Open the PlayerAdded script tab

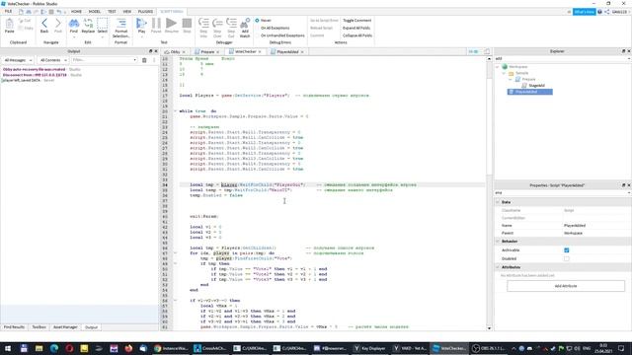(287, 52)
